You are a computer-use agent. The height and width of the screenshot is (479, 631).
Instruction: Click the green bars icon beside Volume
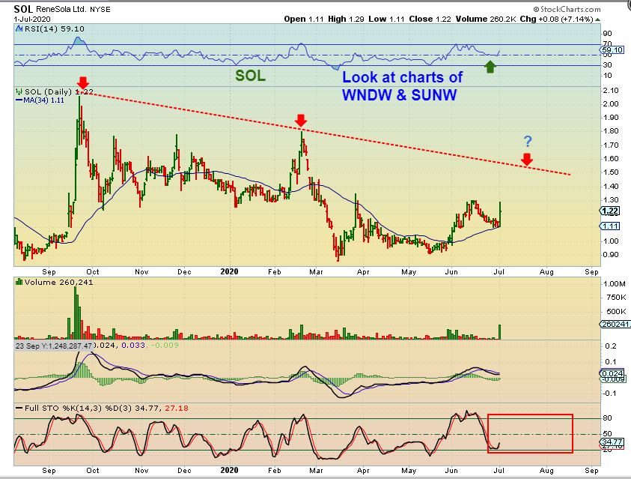coord(19,282)
